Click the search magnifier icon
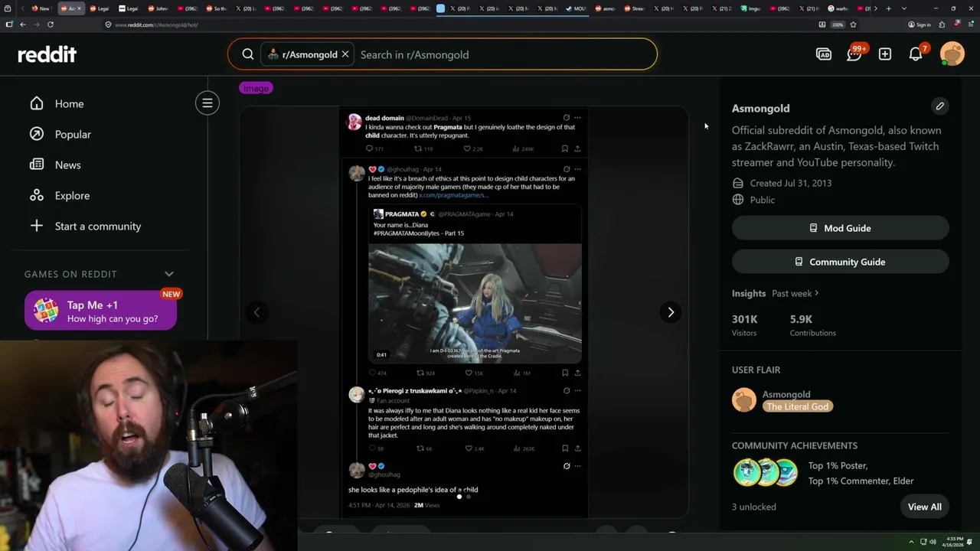This screenshot has height=551, width=980. [x=248, y=54]
